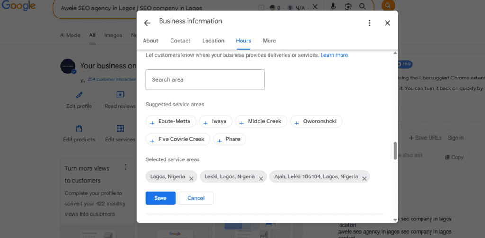Screen dimensions: 485x238
Task: Select the Hours tab
Action: 243,41
